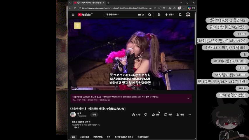Save the video using 저장 button
Viewport: 249px width, 140px height.
pyautogui.click(x=168, y=115)
